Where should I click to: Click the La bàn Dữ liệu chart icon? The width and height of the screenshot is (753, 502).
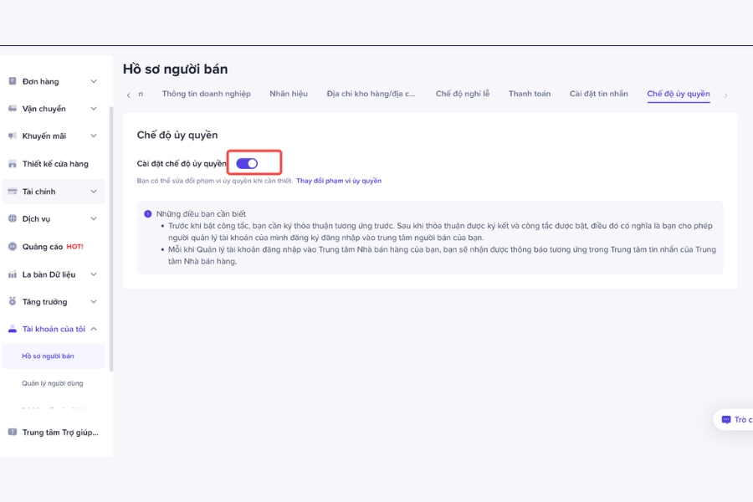tap(13, 274)
